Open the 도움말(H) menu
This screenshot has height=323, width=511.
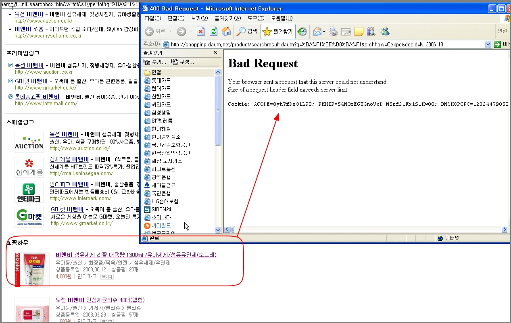[282, 19]
